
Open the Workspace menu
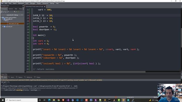coord(21,3)
